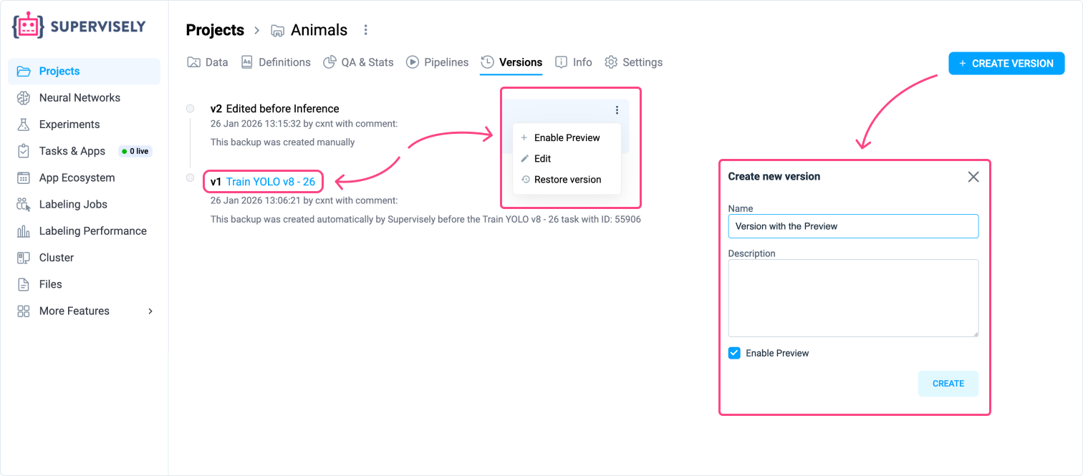The width and height of the screenshot is (1083, 476).
Task: Switch to the Pipelines tab
Action: click(x=437, y=62)
